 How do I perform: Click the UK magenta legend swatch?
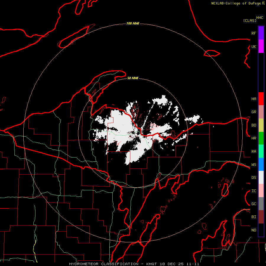tap(261, 46)
